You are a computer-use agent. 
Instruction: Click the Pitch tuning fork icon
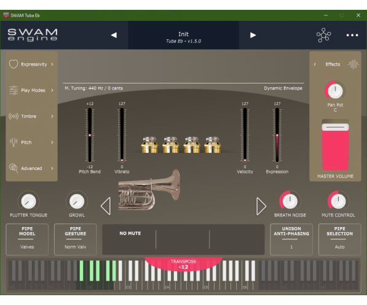(x=14, y=142)
